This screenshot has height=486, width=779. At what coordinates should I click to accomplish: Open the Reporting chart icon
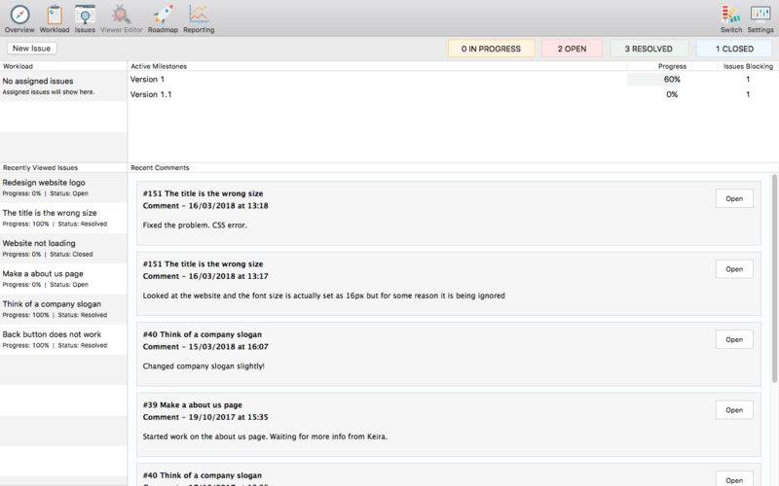(199, 15)
